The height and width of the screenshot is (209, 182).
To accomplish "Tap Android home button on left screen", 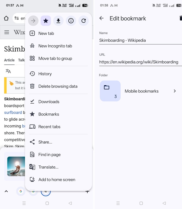I will (x=47, y=203).
